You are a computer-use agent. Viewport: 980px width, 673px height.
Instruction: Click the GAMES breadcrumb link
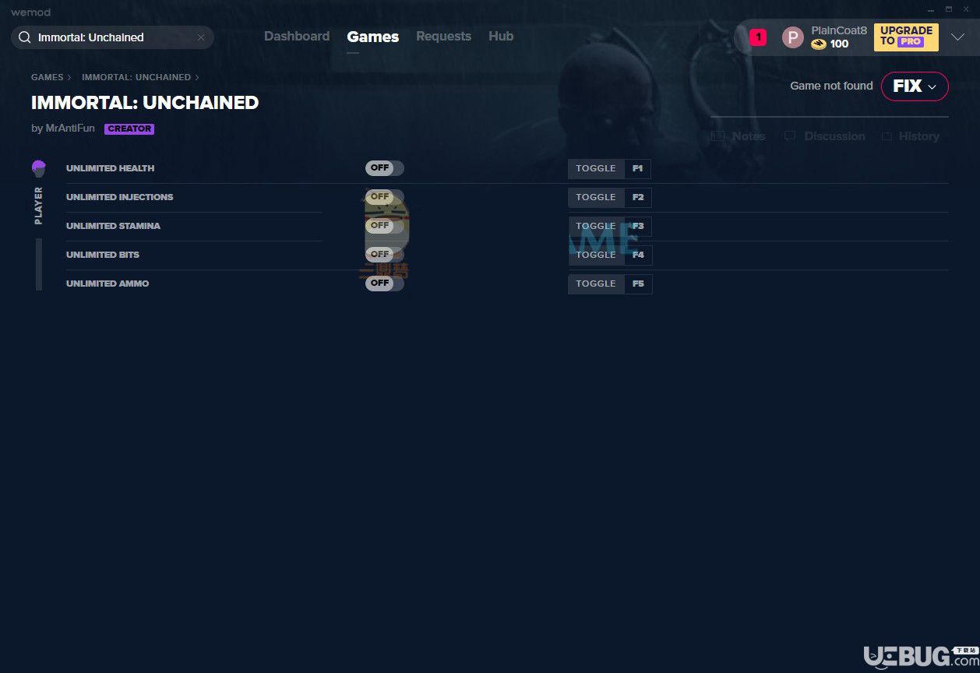[x=48, y=77]
